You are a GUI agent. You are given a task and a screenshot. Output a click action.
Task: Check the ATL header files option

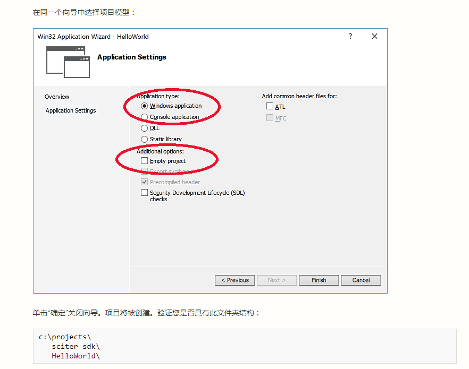coord(270,106)
